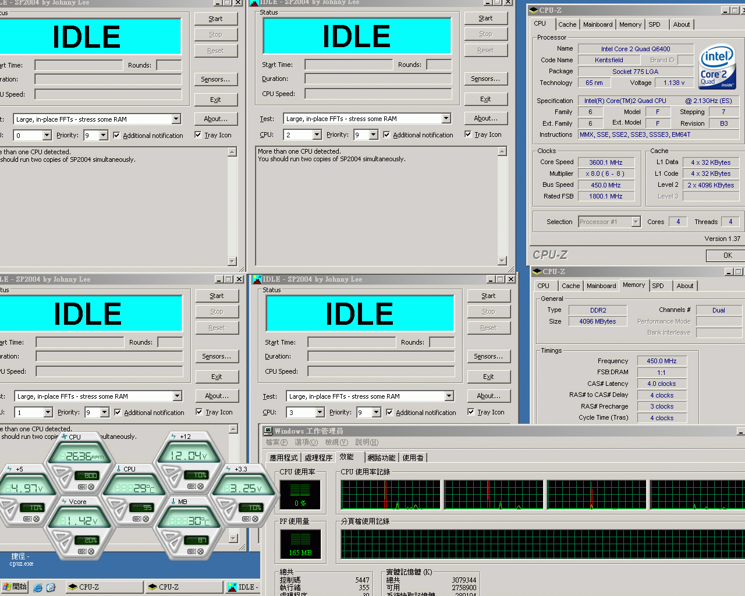Image resolution: width=745 pixels, height=596 pixels.
Task: Click Start Time field in CPU 2 window
Action: coord(349,65)
